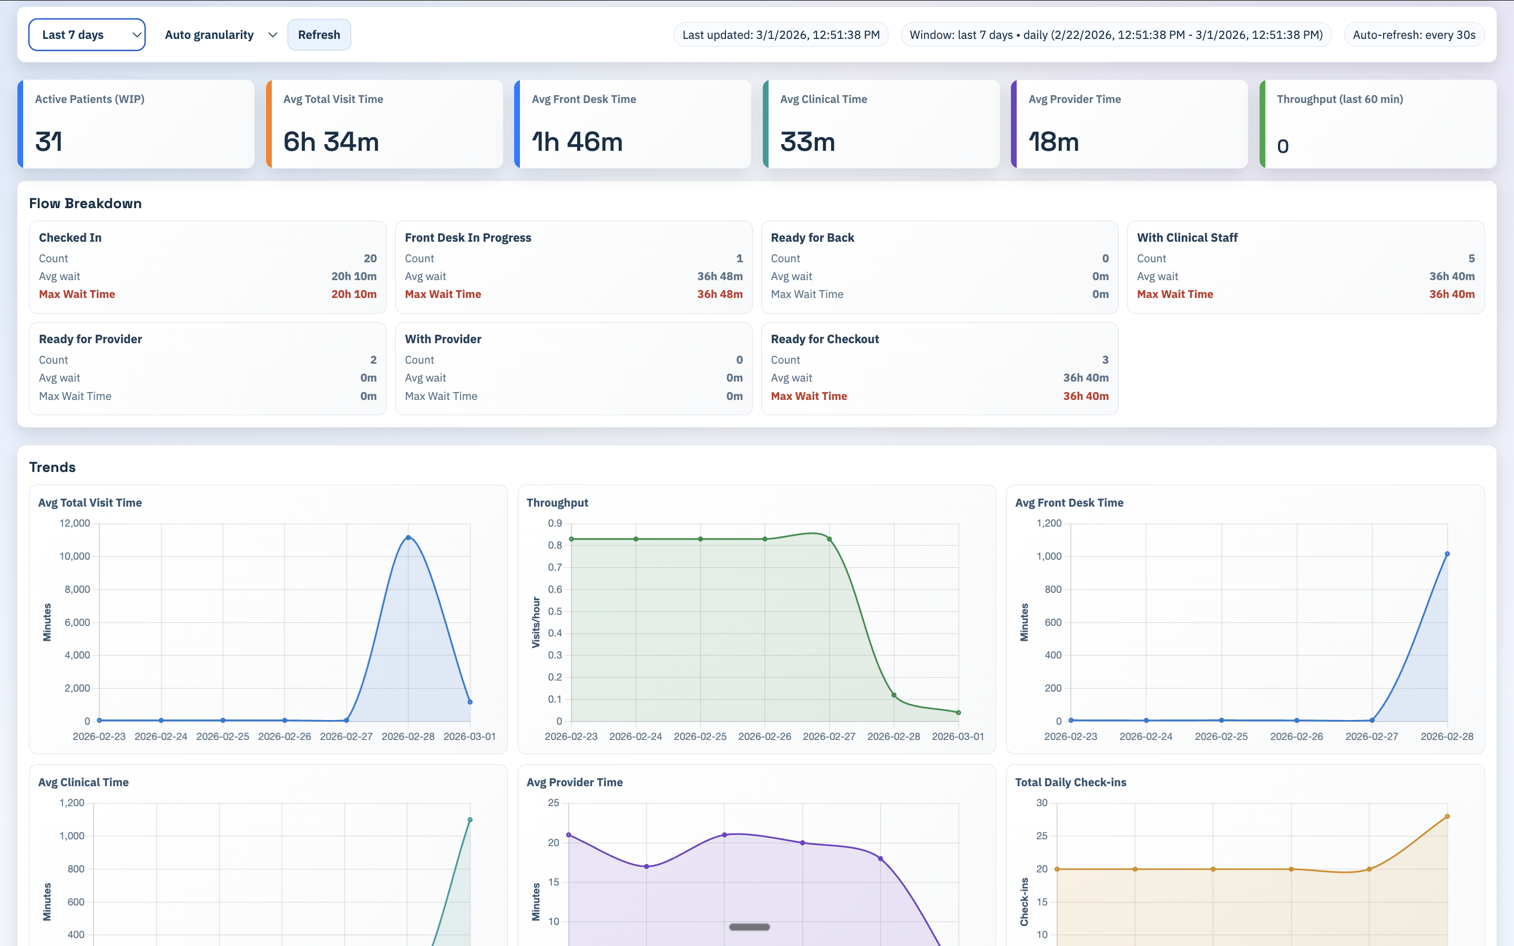Click the peak point on Avg Total Visit Time chart
1514x946 pixels.
pyautogui.click(x=408, y=537)
